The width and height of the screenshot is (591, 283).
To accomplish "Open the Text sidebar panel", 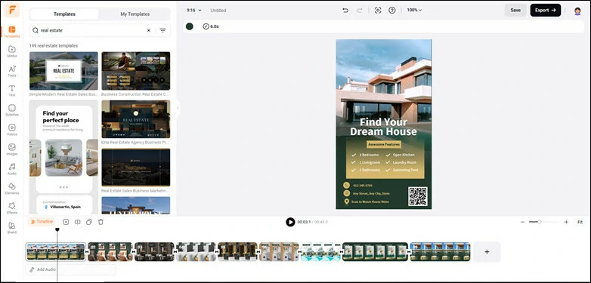I will click(x=12, y=91).
